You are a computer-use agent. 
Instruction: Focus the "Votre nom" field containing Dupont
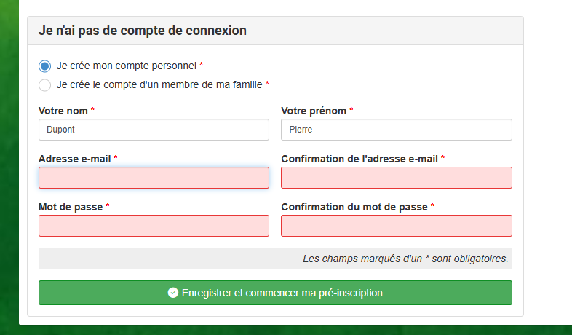tap(154, 130)
